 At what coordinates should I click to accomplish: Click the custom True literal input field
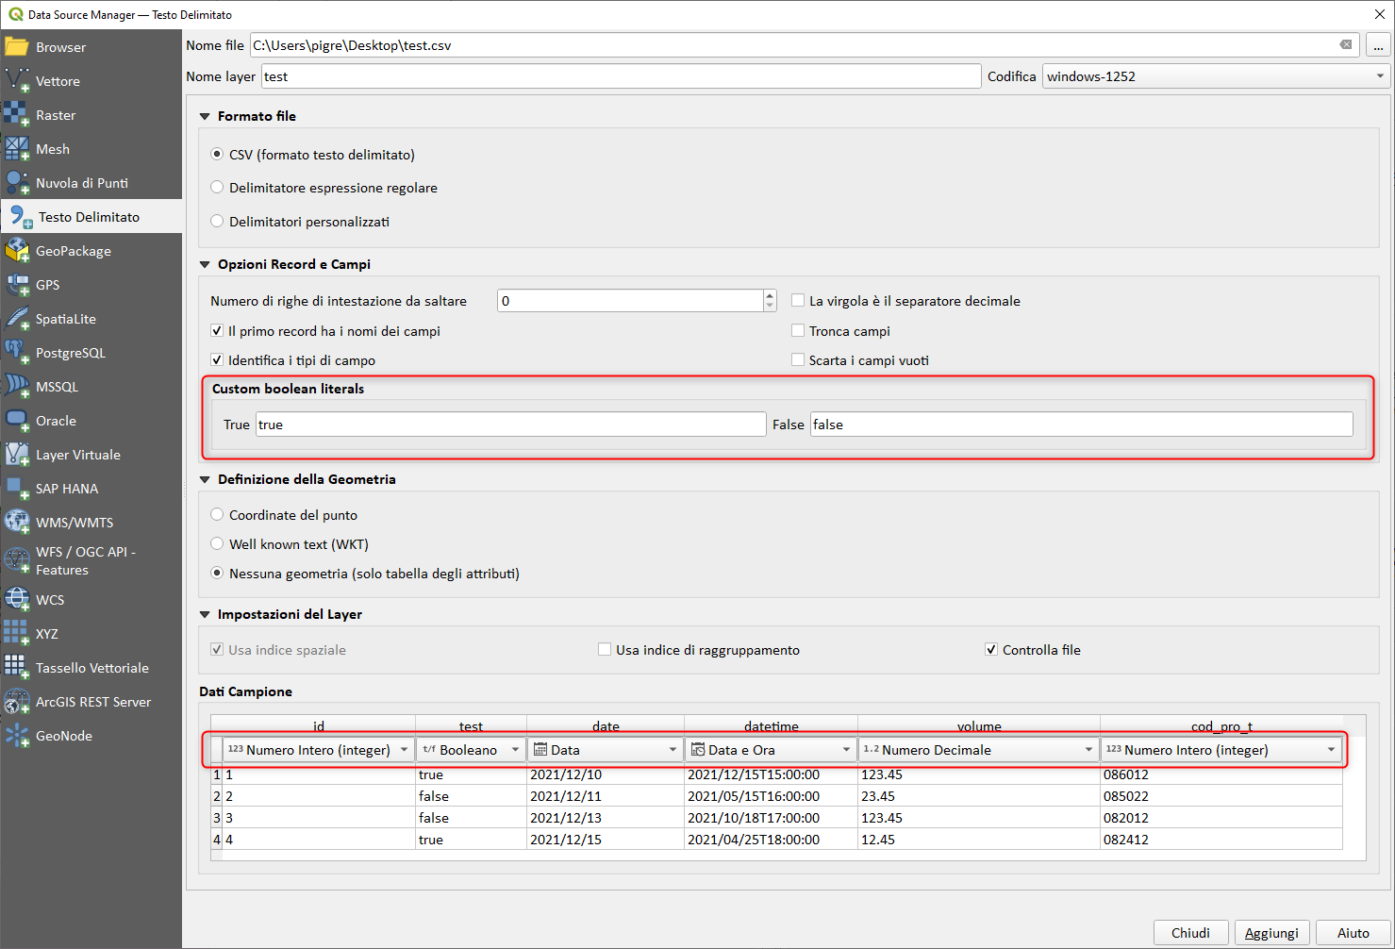coord(510,425)
